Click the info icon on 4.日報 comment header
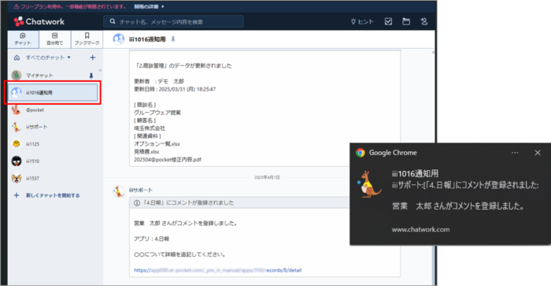The image size is (551, 286). [x=137, y=203]
